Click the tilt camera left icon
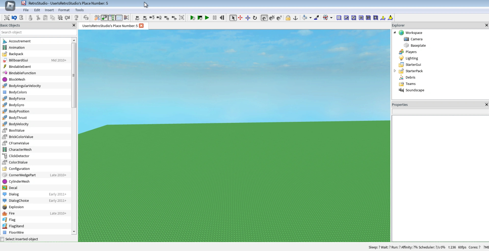 pos(137,18)
